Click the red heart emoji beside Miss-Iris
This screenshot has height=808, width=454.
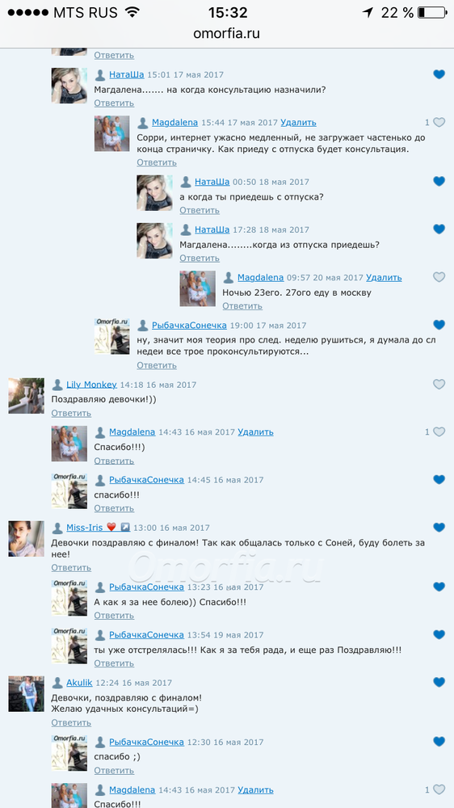click(x=111, y=527)
